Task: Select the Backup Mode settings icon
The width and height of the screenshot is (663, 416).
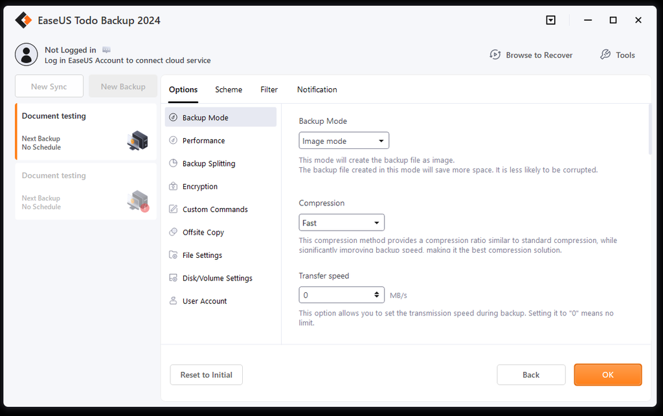Action: click(173, 117)
